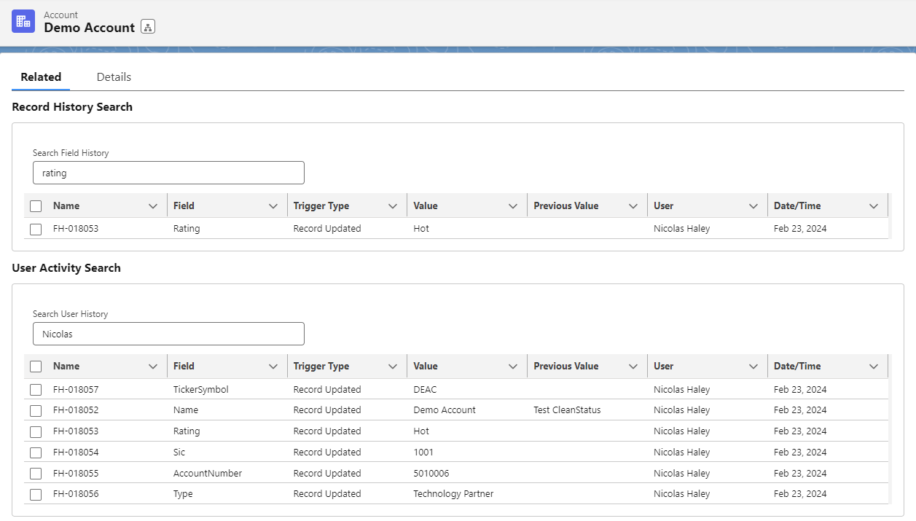Click the FH-018056 name cell
916x521 pixels.
coord(76,494)
